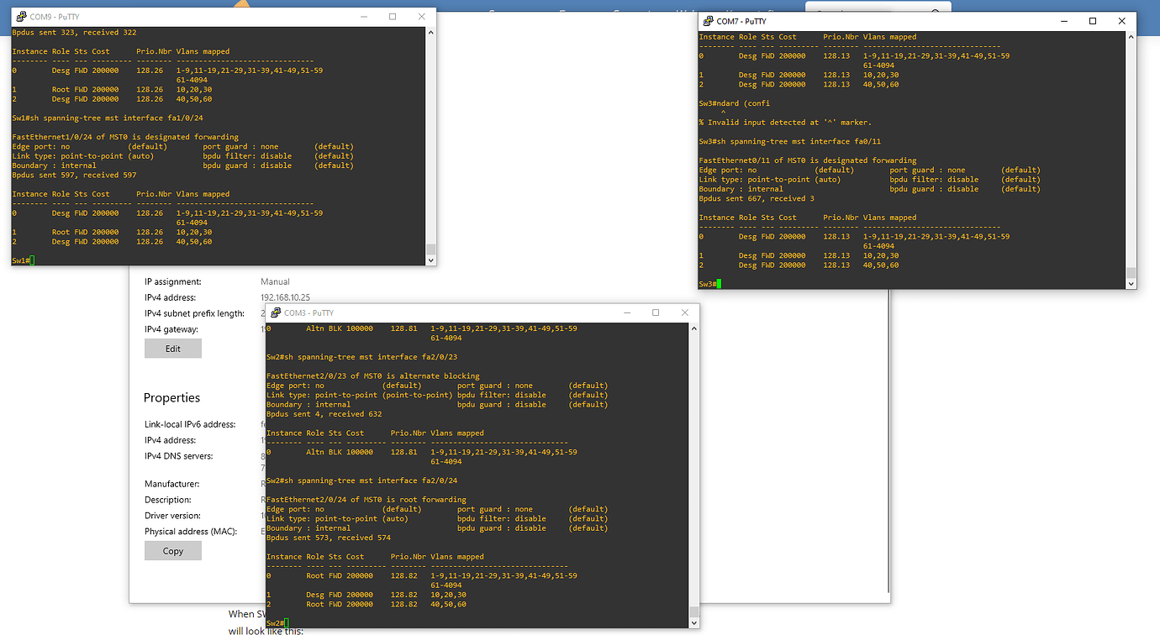This screenshot has height=635, width=1160.
Task: Focus COM9 by clicking its title bar
Action: (x=210, y=16)
